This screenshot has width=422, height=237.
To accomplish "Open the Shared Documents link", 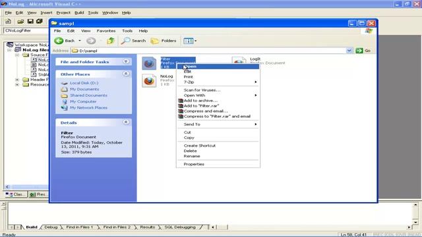I will pyautogui.click(x=88, y=95).
